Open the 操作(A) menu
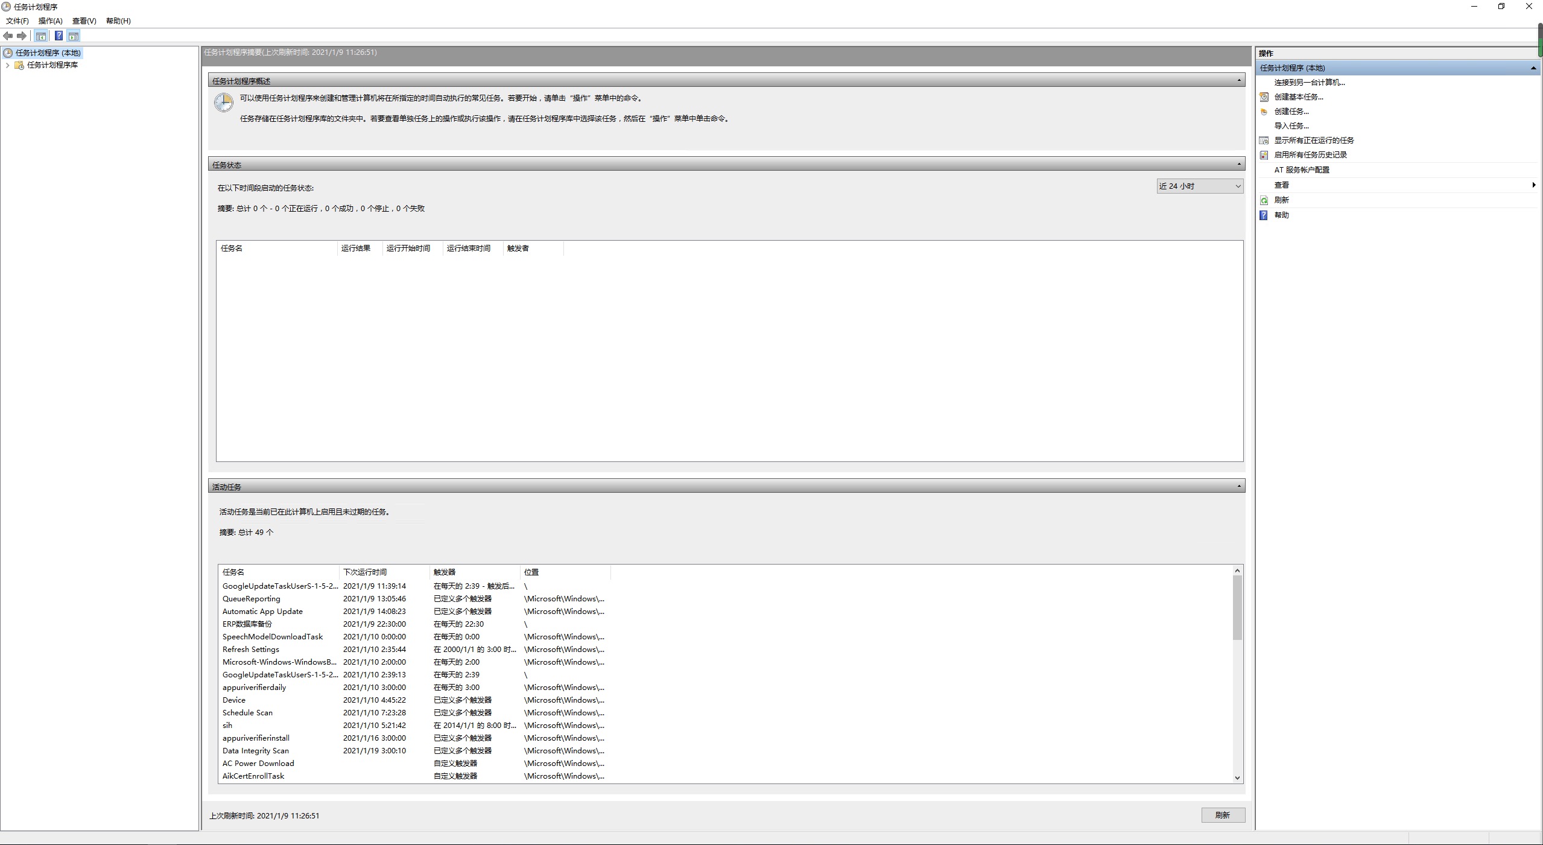The image size is (1543, 845). point(51,21)
